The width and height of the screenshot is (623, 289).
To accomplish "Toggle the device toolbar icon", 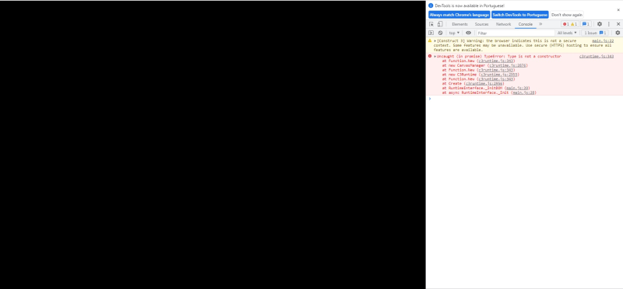I will pyautogui.click(x=440, y=24).
